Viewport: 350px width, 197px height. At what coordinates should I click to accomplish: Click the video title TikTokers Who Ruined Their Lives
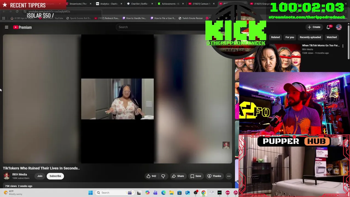41,168
